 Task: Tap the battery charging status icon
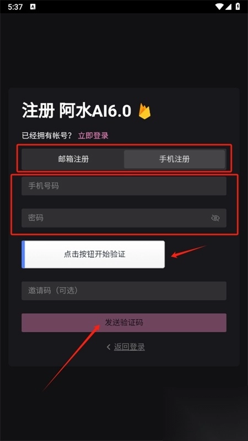point(238,7)
